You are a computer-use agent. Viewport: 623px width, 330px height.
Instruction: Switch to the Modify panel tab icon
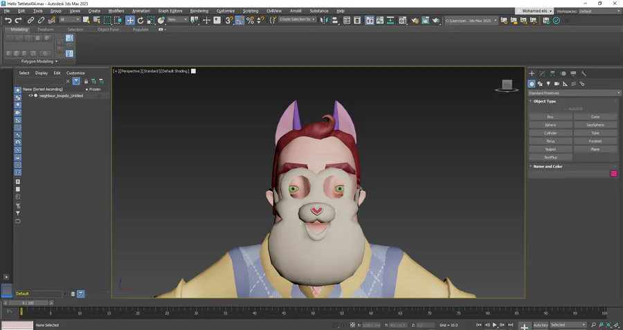542,73
